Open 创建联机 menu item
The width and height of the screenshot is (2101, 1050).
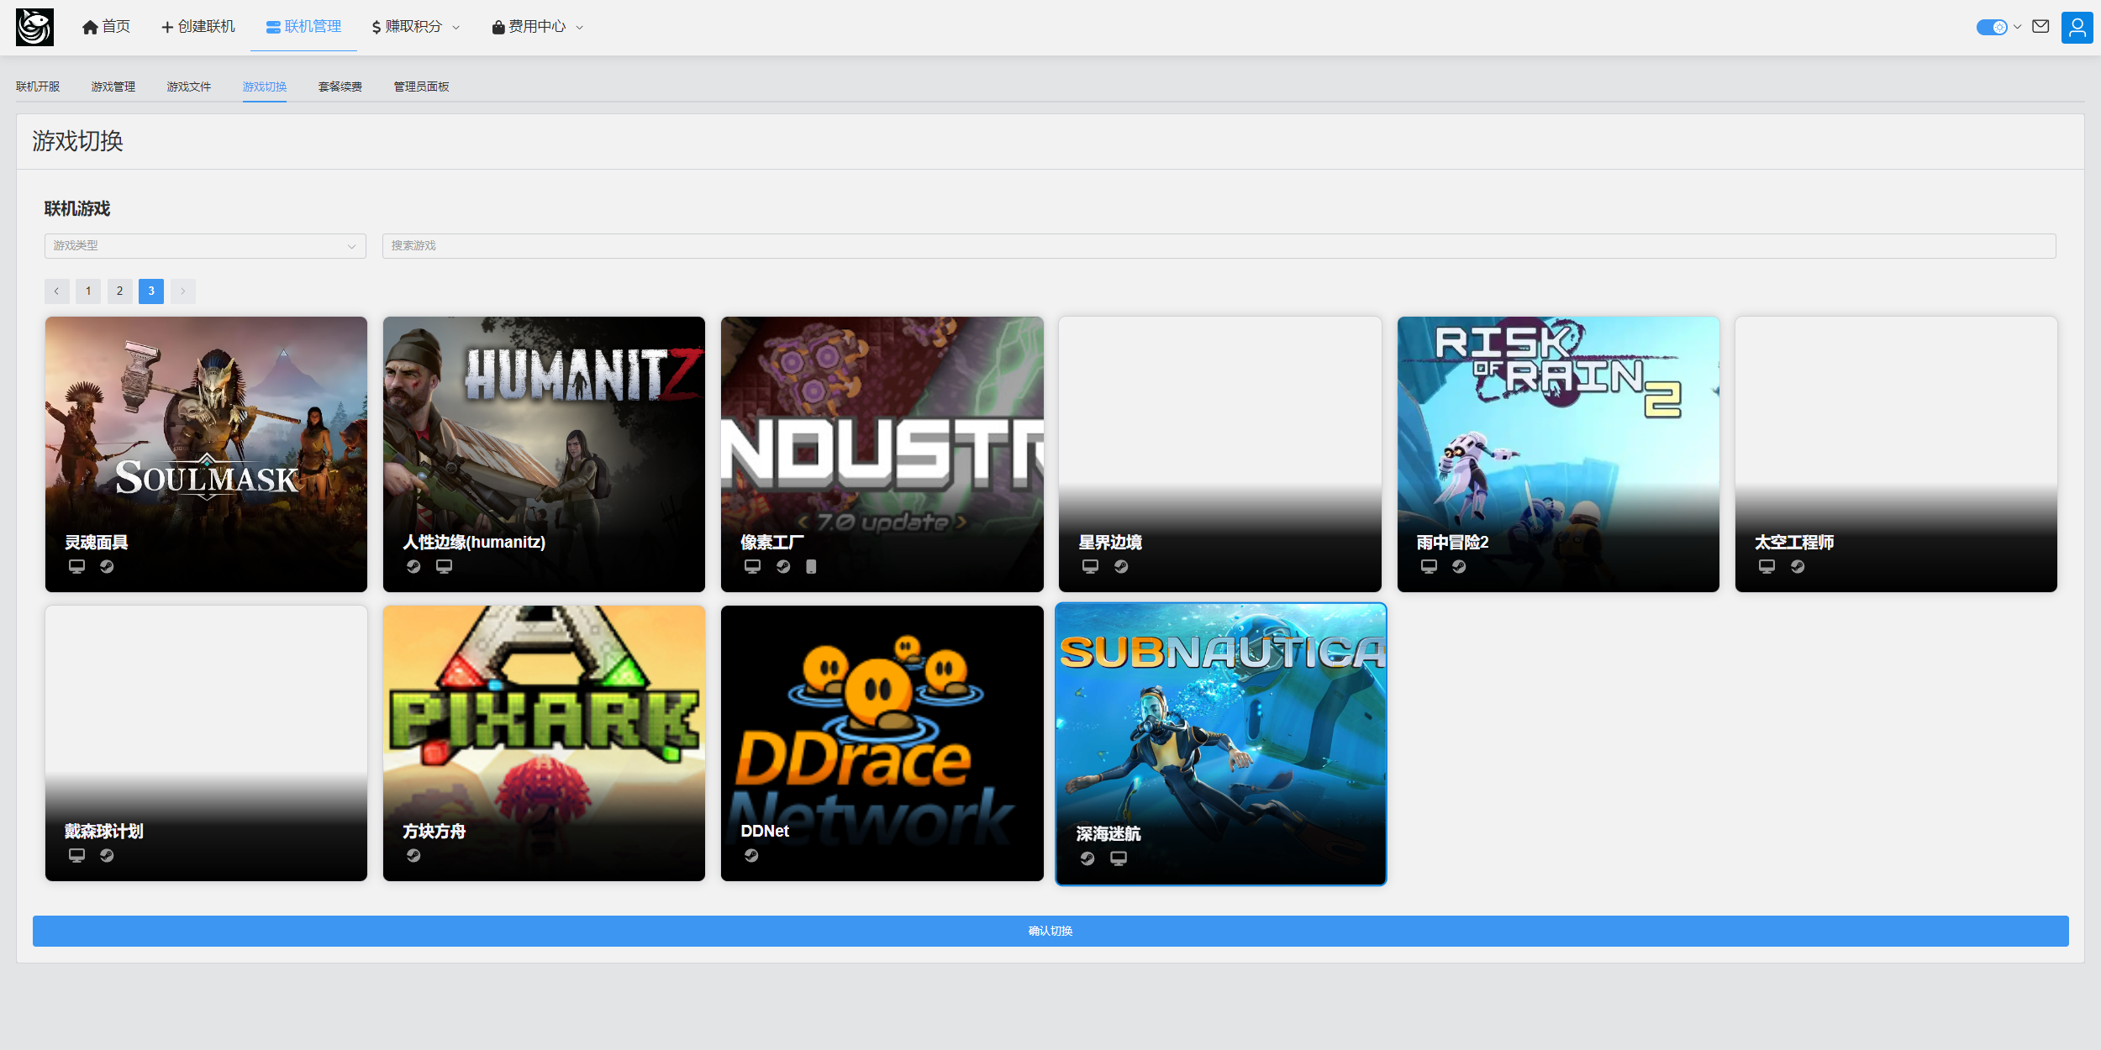pos(198,27)
